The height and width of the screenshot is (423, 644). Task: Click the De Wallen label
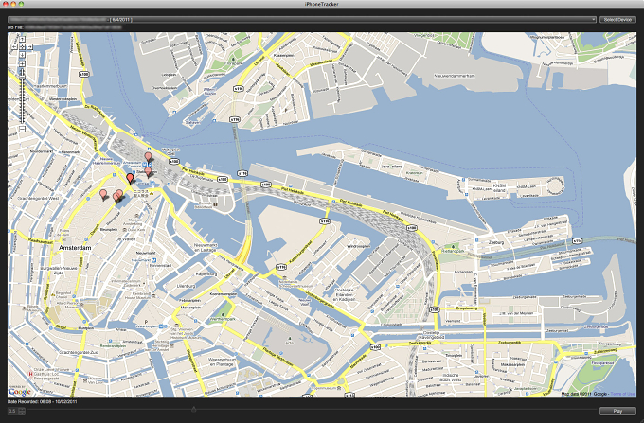[x=125, y=238]
